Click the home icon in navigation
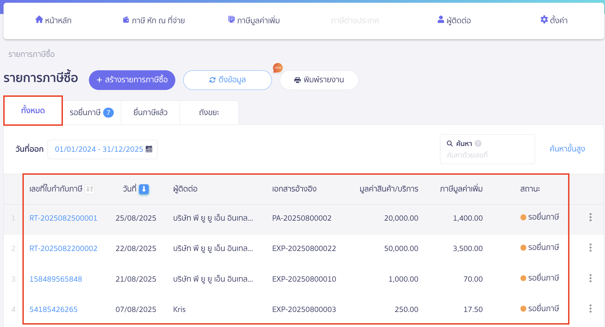The image size is (605, 327). click(x=39, y=19)
